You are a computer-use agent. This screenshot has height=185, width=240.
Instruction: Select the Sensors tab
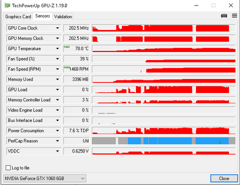click(42, 16)
